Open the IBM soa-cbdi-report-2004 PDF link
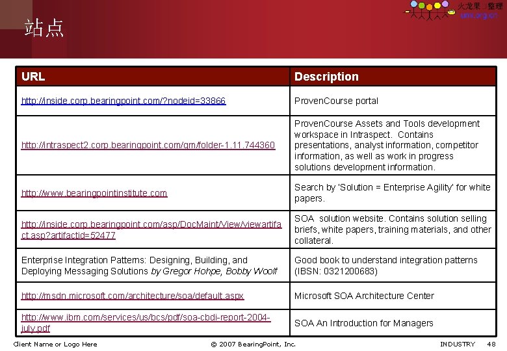507x351 pixels. click(x=146, y=322)
